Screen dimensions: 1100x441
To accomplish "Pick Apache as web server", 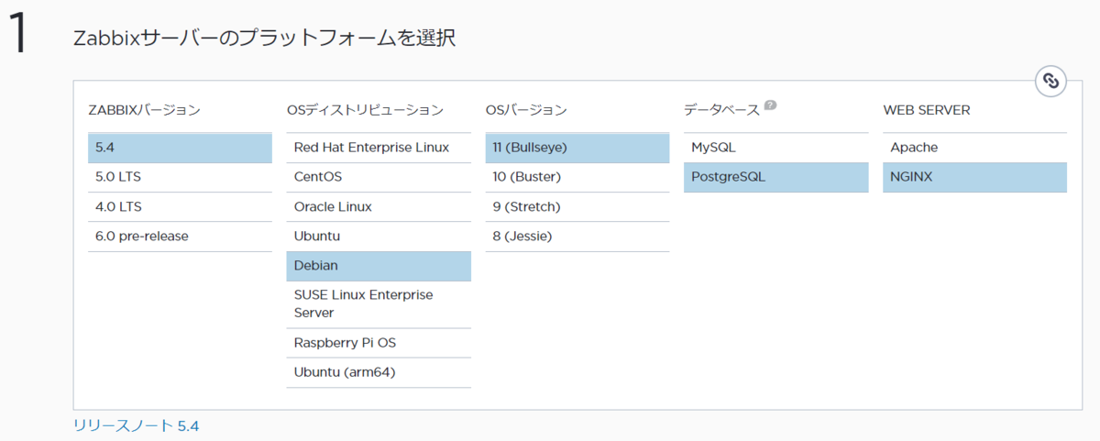I will point(974,148).
